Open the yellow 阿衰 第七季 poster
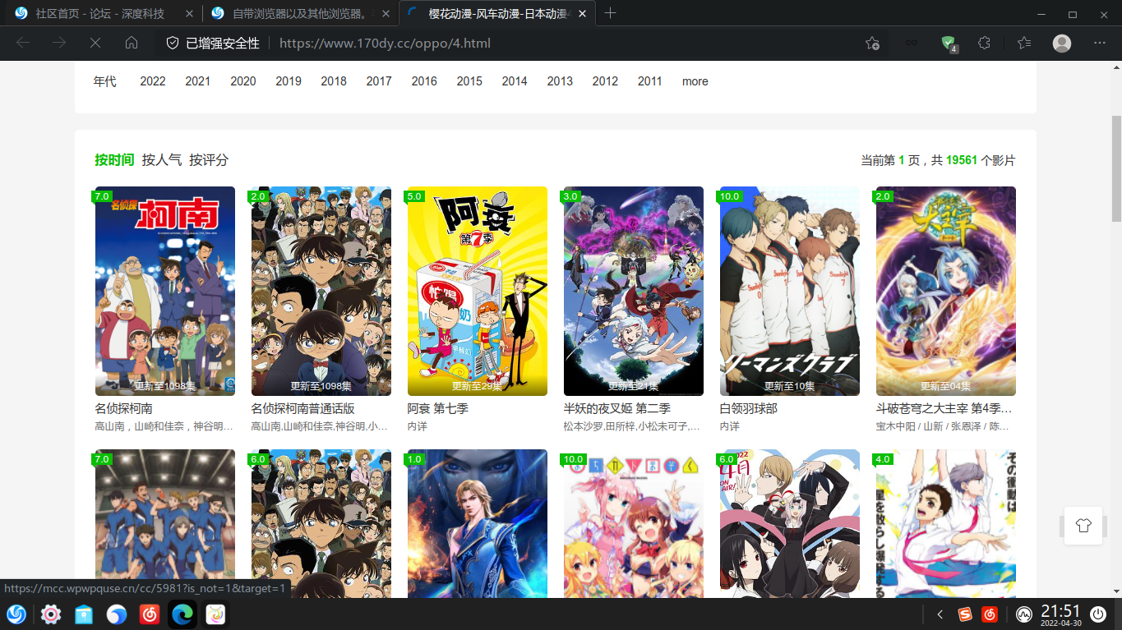Screen dimensions: 1122x630 (x=478, y=291)
